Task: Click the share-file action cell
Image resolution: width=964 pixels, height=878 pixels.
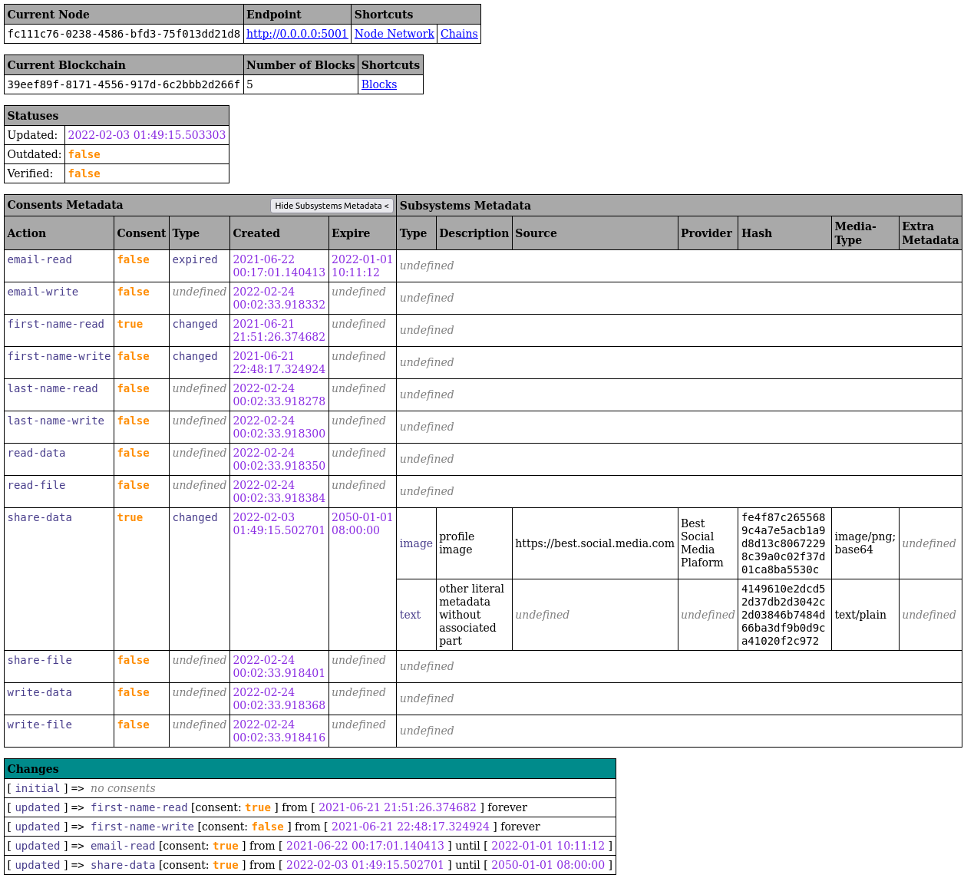Action: (59, 667)
